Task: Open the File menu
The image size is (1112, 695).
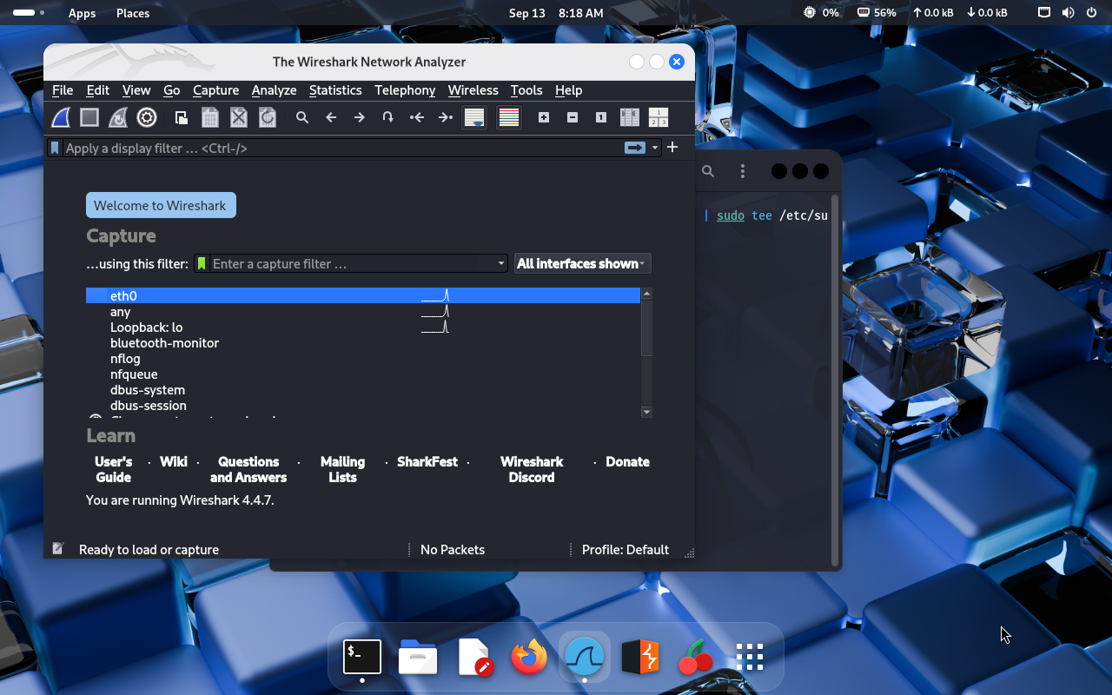Action: coord(63,90)
